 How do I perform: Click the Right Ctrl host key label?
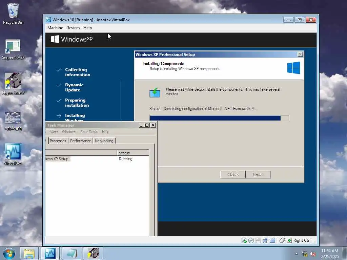302,240
